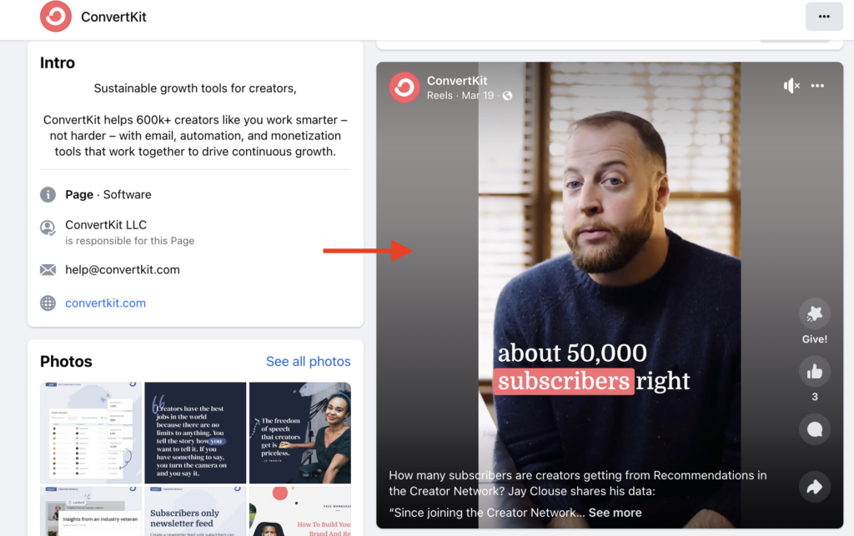Open the freedom of speech photo
The image size is (854, 536).
coord(300,433)
